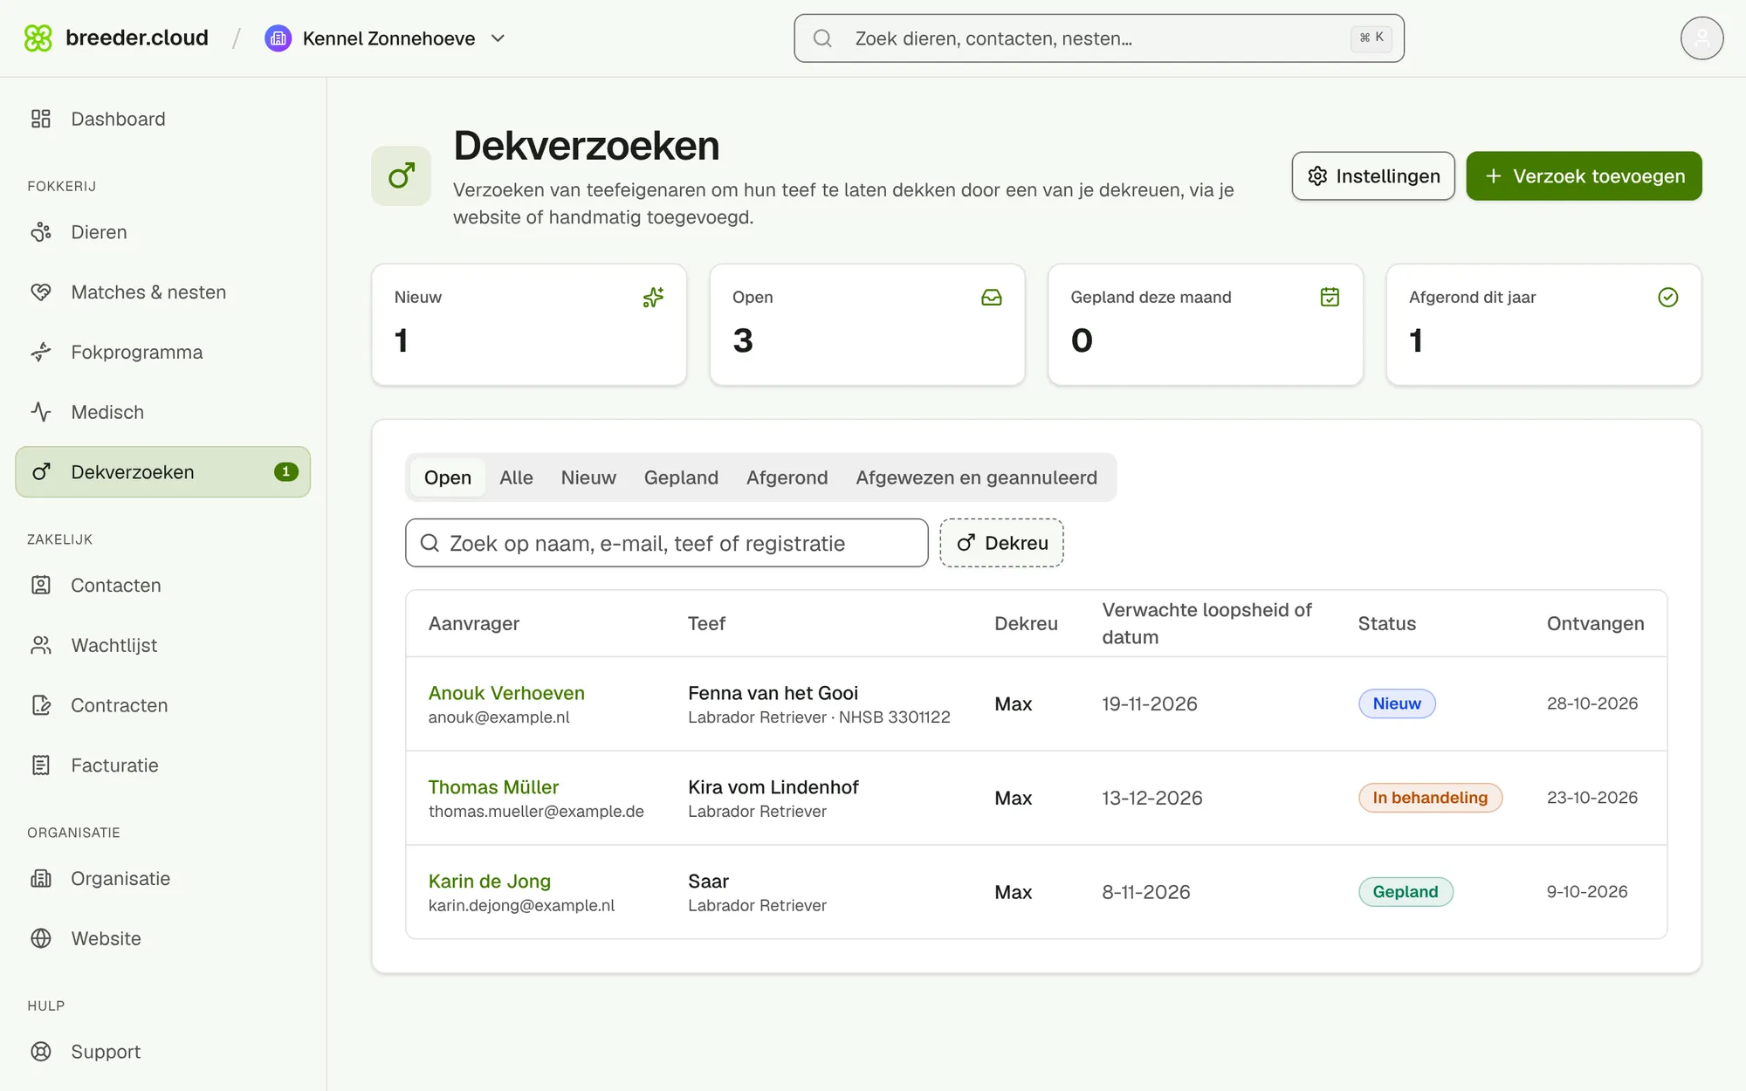Click the Gepland status badge in Saar row
Screen dimensions: 1746x1091
(x=1406, y=892)
